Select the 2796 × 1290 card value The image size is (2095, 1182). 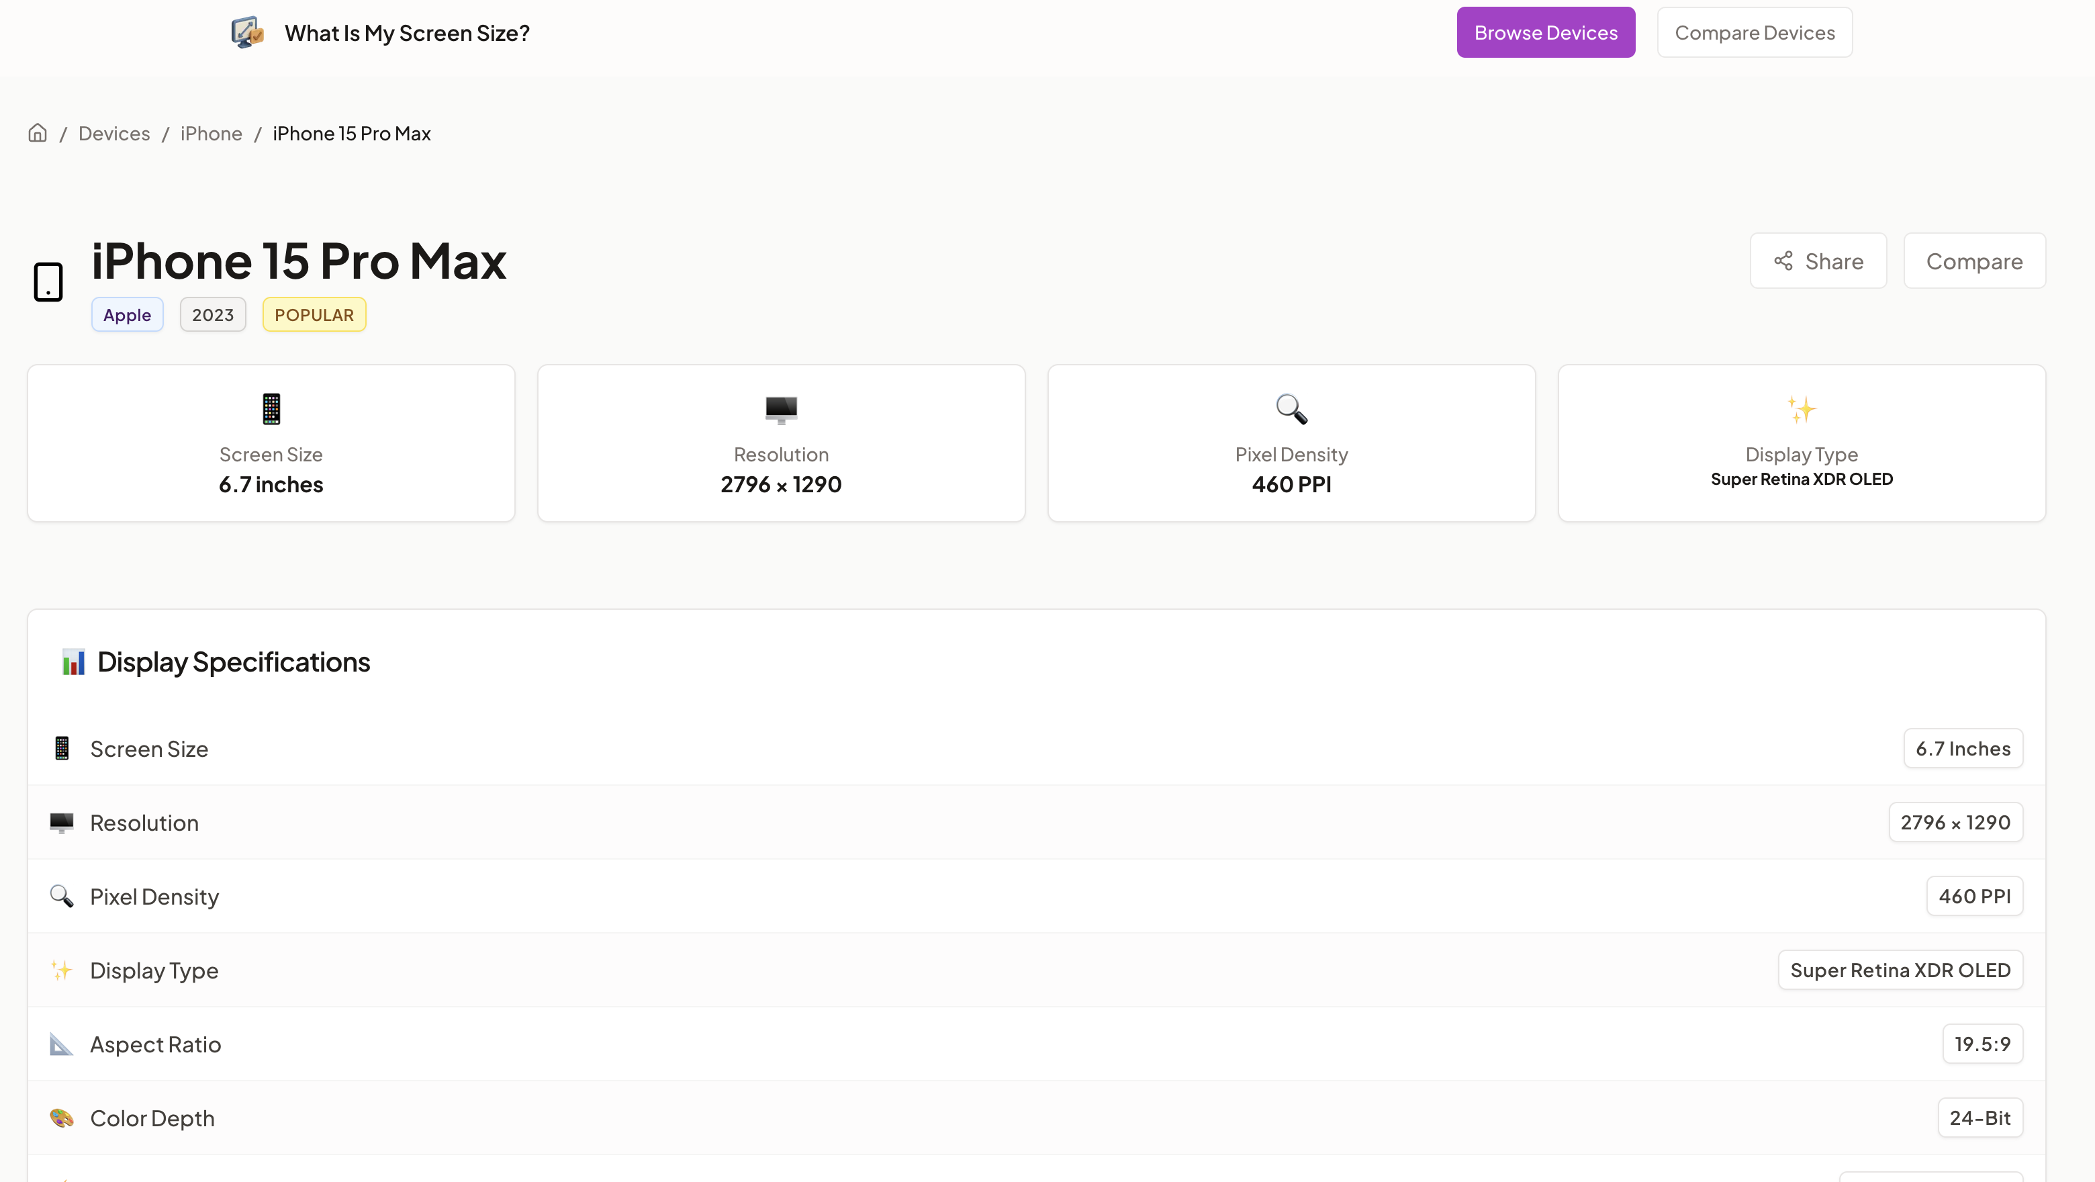(781, 484)
